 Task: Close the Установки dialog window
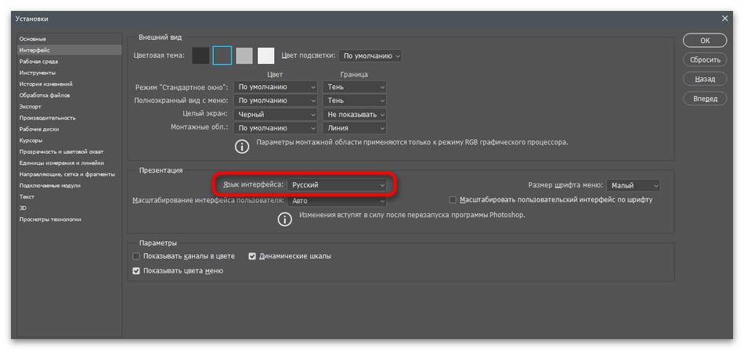tap(723, 17)
